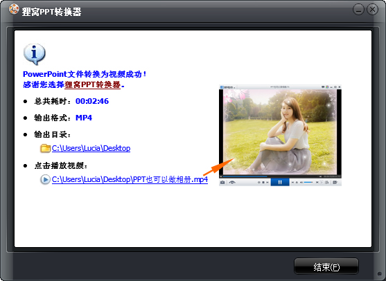The width and height of the screenshot is (386, 281).
Task: Click the blue play icon beside mp4 path
Action: tap(45, 179)
